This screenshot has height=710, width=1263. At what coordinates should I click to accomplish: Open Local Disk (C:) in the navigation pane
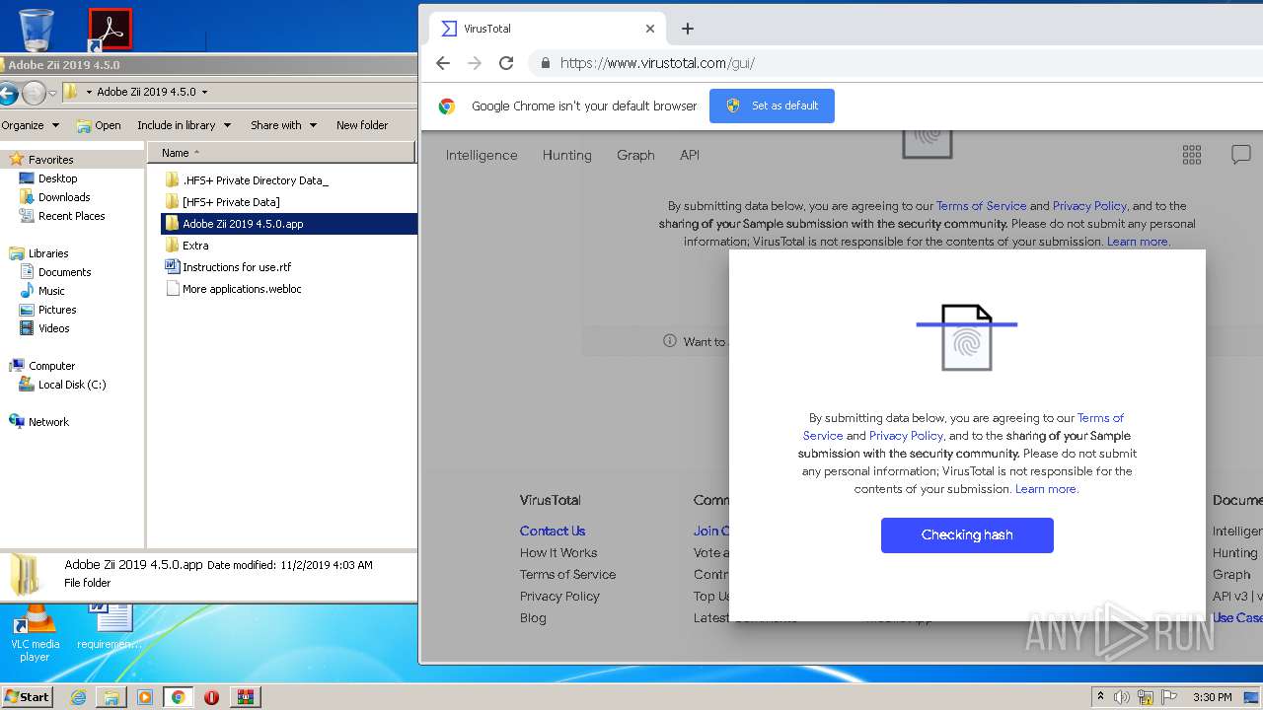tap(71, 385)
